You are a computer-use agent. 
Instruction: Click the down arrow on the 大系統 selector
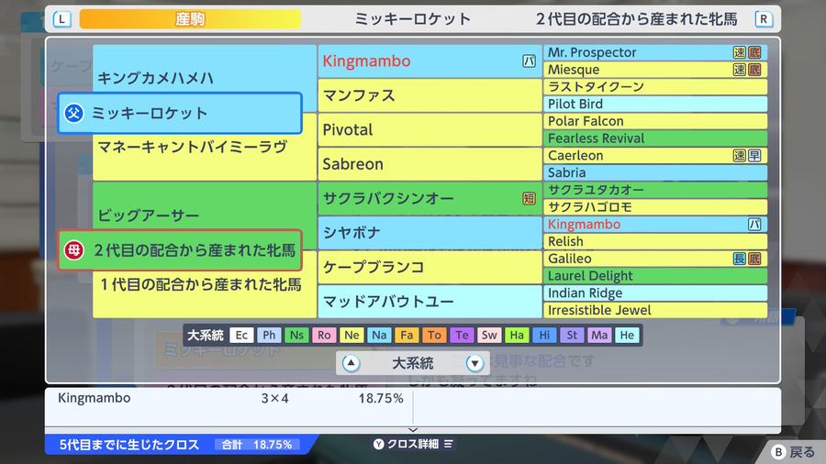coord(474,363)
